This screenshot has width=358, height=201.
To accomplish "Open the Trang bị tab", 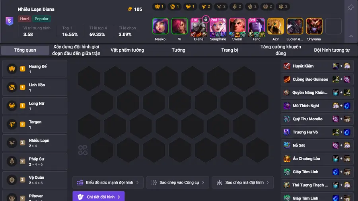I will 230,50.
